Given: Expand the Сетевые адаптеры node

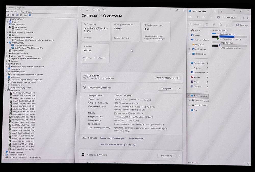Looking at the screenshot, I should click(4, 152).
